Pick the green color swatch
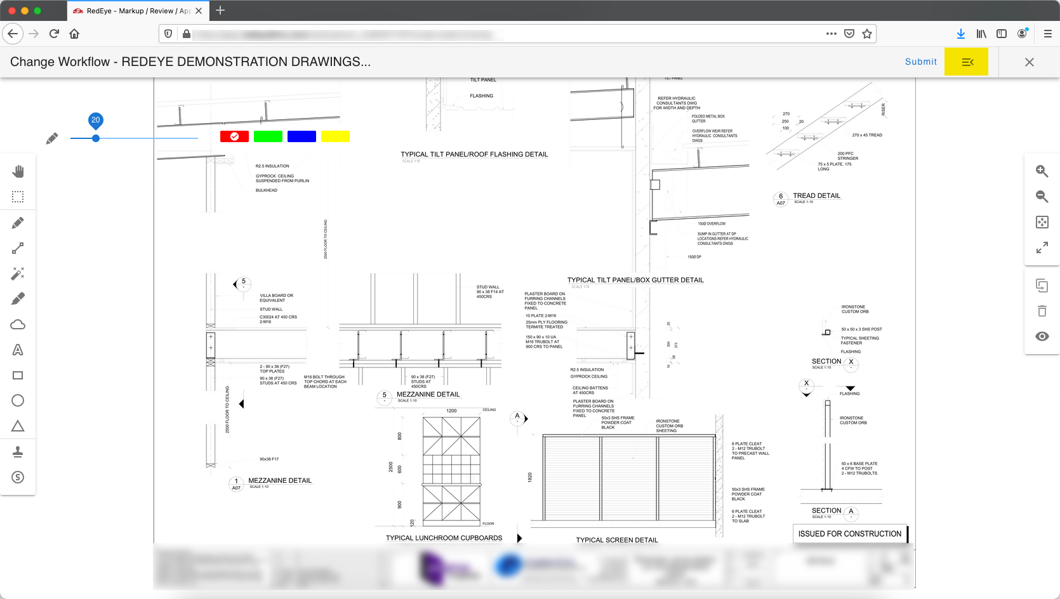 [268, 136]
